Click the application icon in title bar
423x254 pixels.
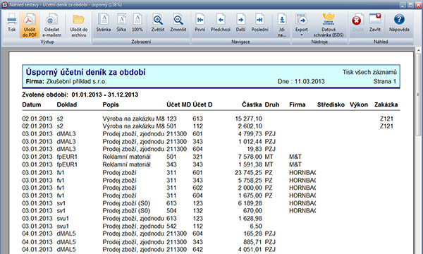4,5
